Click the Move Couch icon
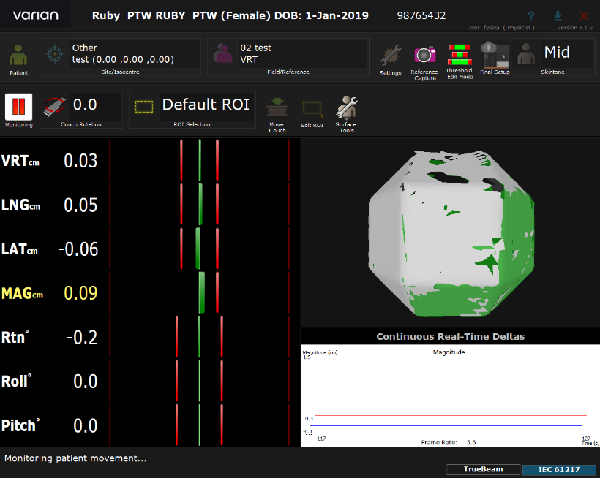Viewport: 600px width, 478px height. (277, 110)
